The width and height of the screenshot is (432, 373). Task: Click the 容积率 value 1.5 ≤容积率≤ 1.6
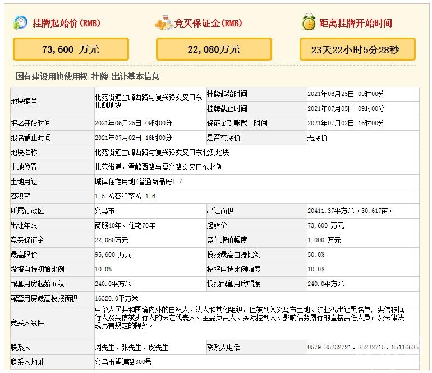pos(125,196)
